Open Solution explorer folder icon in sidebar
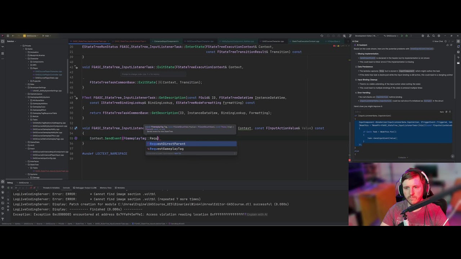Image resolution: width=461 pixels, height=259 pixels. click(x=3, y=41)
